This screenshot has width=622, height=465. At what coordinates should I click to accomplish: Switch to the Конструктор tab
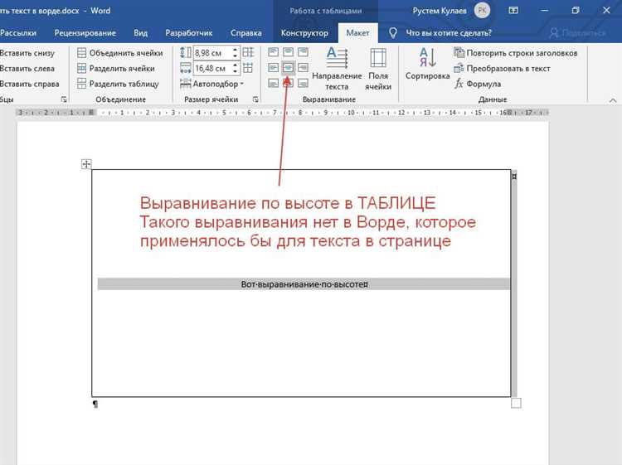tap(304, 33)
